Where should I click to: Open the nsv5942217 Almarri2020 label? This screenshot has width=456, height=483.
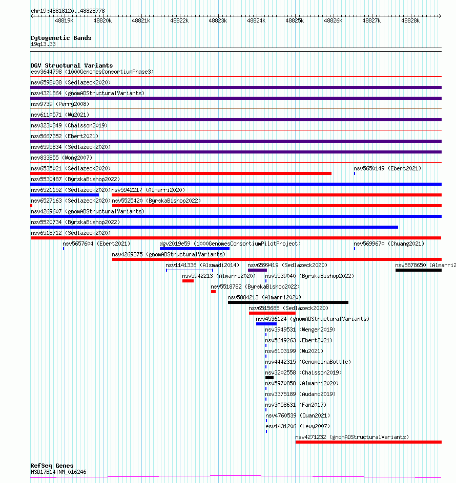tap(148, 190)
